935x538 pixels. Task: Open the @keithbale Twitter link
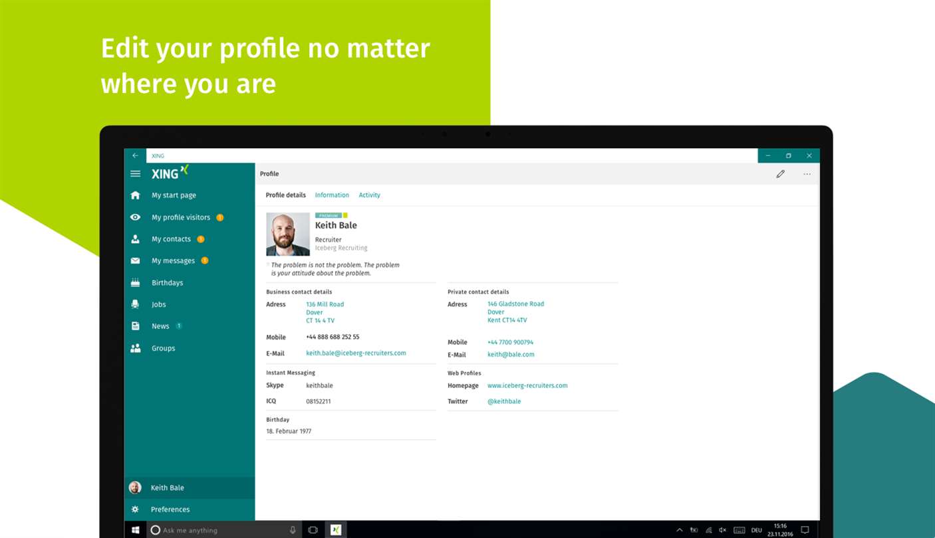point(504,401)
